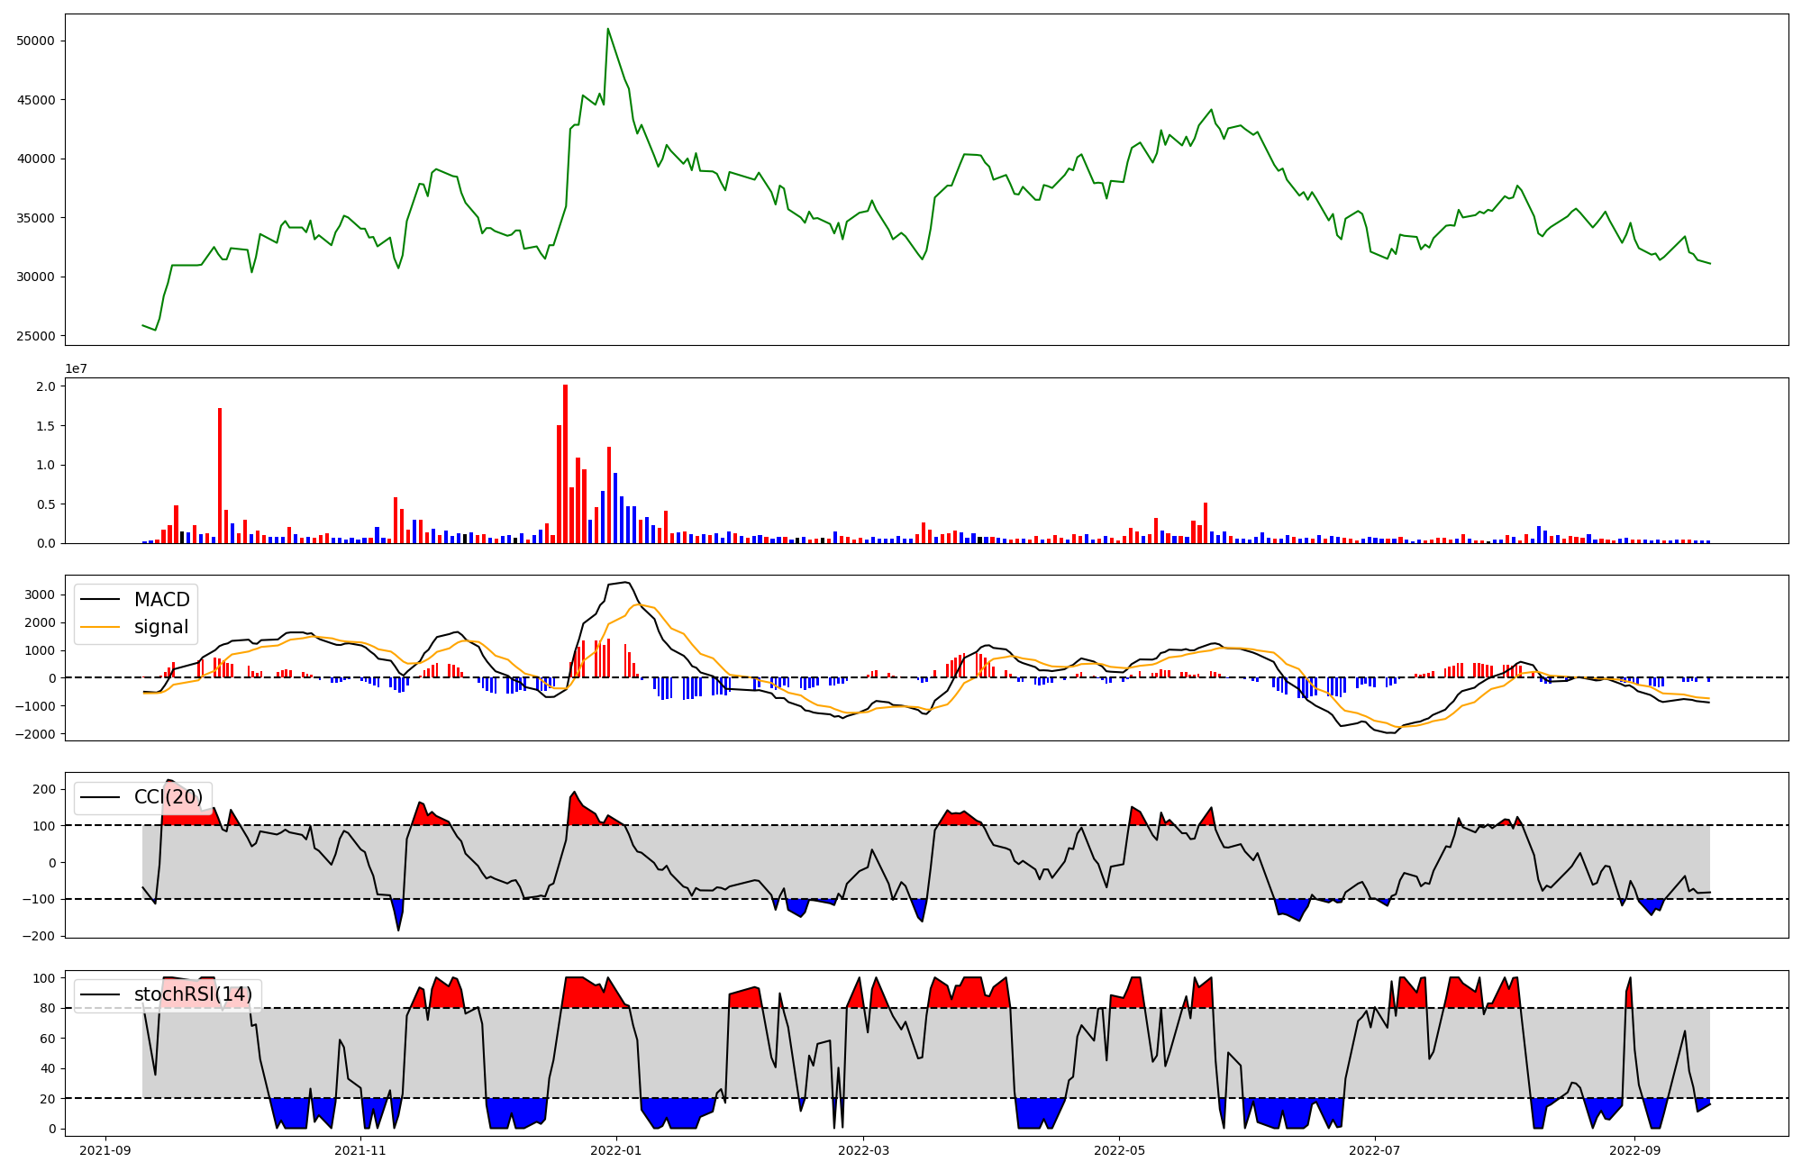Click the 2022-09 date axis label
The width and height of the screenshot is (1802, 1171).
click(x=1634, y=1150)
